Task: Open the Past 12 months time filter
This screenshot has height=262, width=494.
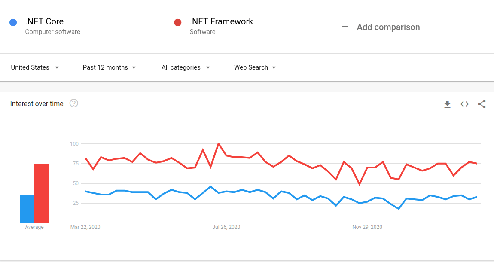Action: (109, 67)
